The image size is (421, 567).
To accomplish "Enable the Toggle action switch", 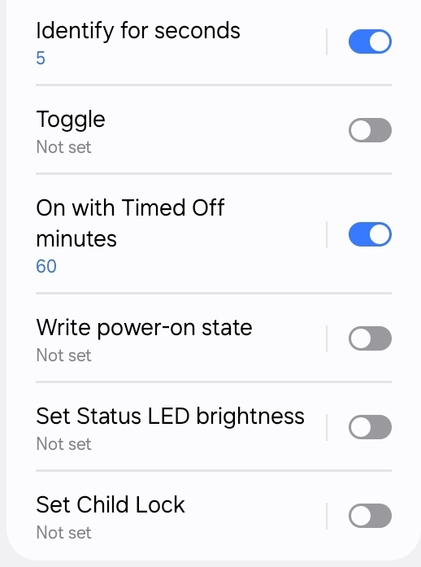I will tap(370, 130).
